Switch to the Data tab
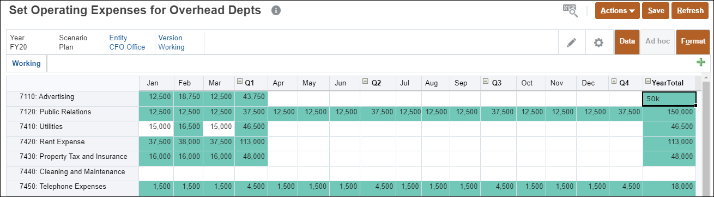 point(627,42)
